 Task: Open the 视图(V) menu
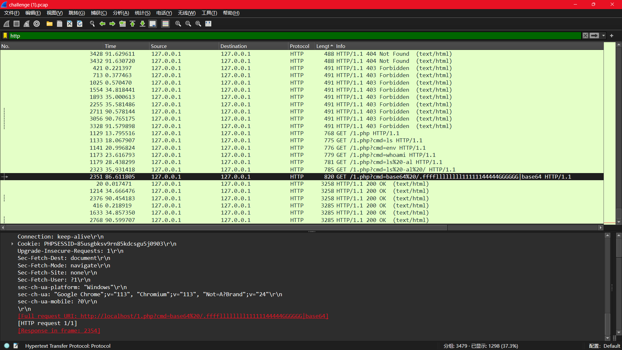tap(55, 13)
